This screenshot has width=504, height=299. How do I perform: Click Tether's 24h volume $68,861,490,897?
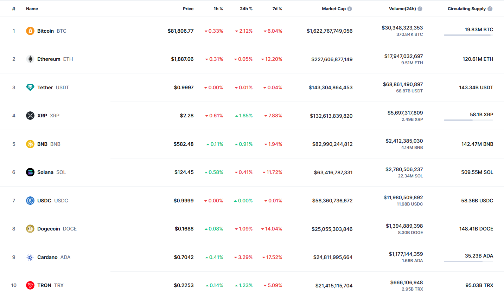click(403, 84)
